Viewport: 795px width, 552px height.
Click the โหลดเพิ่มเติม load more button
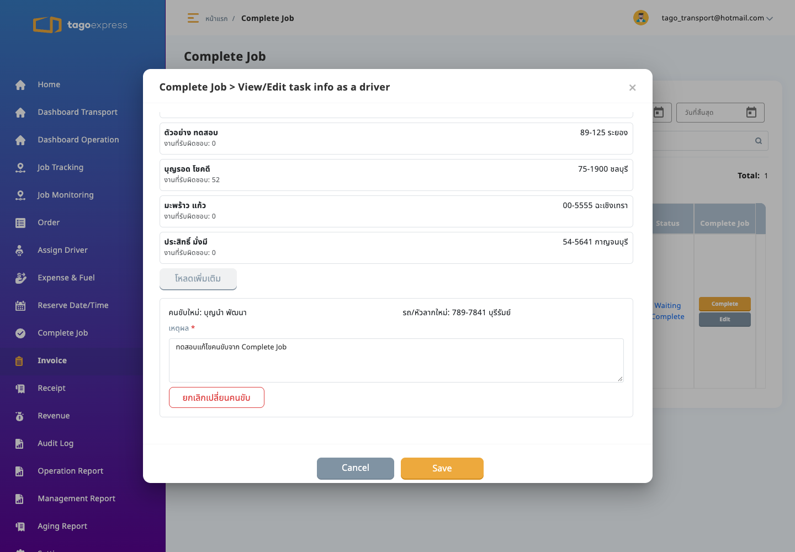(198, 279)
